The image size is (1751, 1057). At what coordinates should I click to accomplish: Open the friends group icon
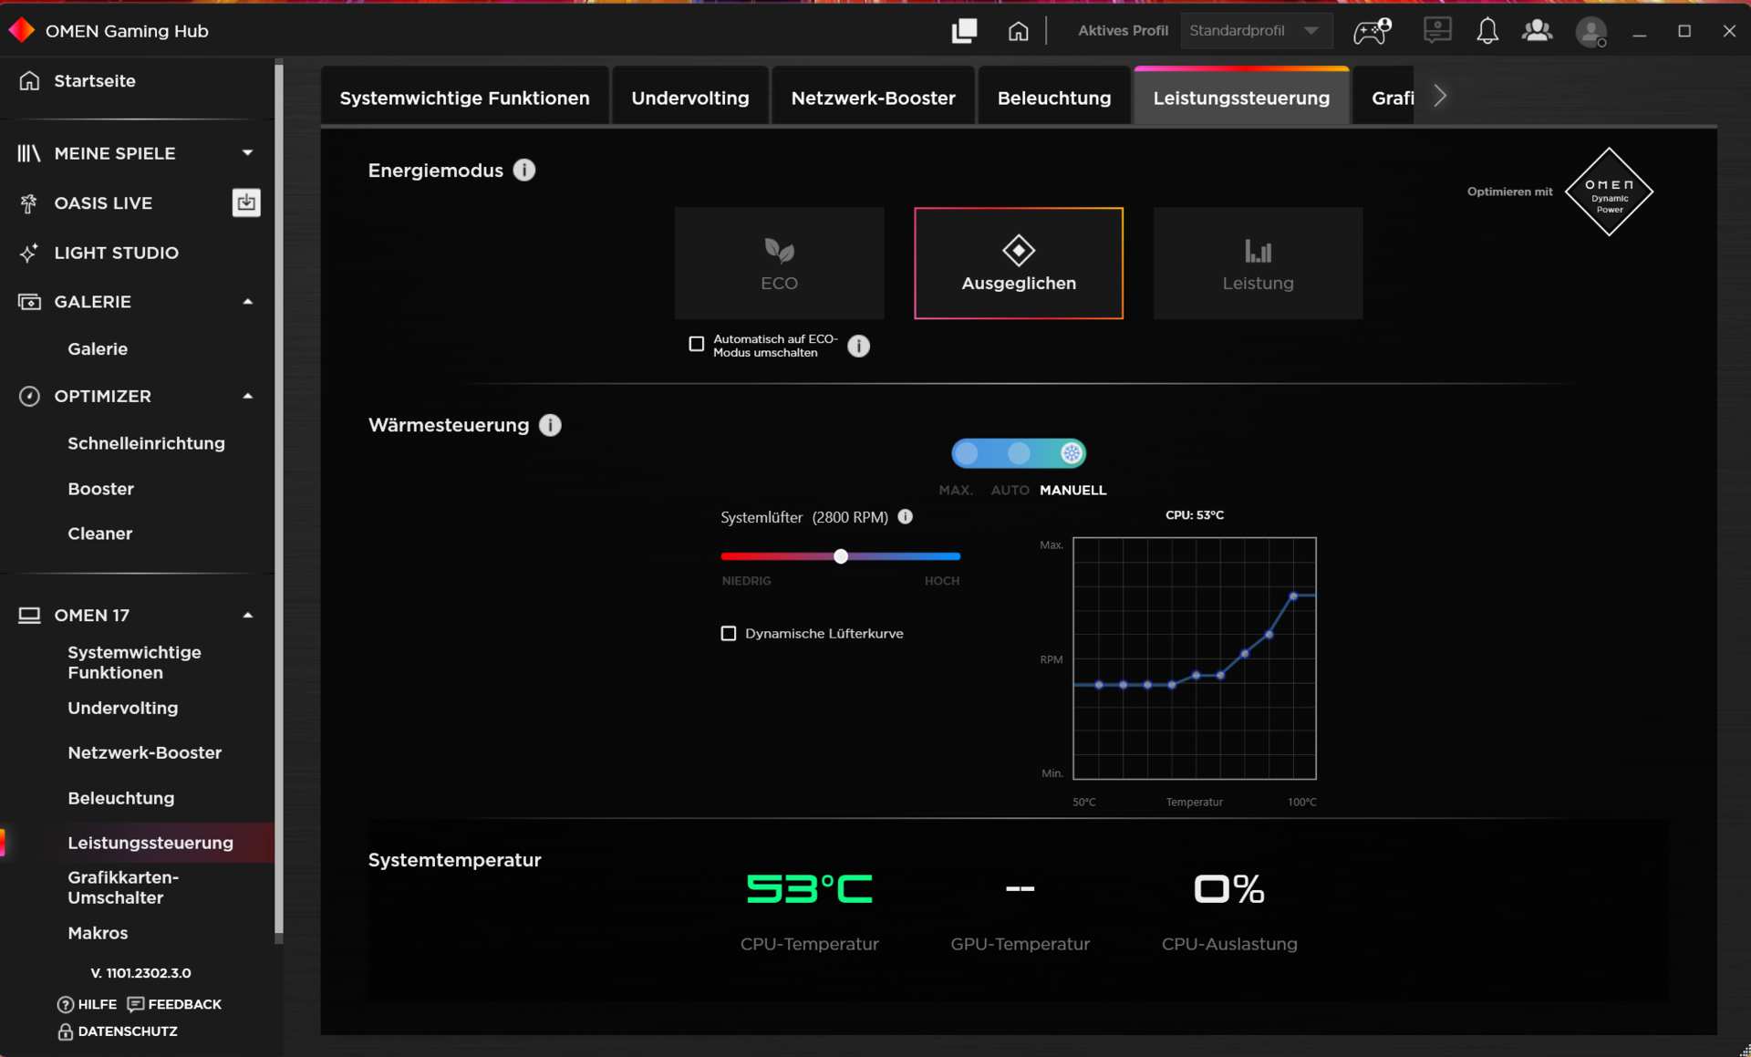pos(1537,31)
